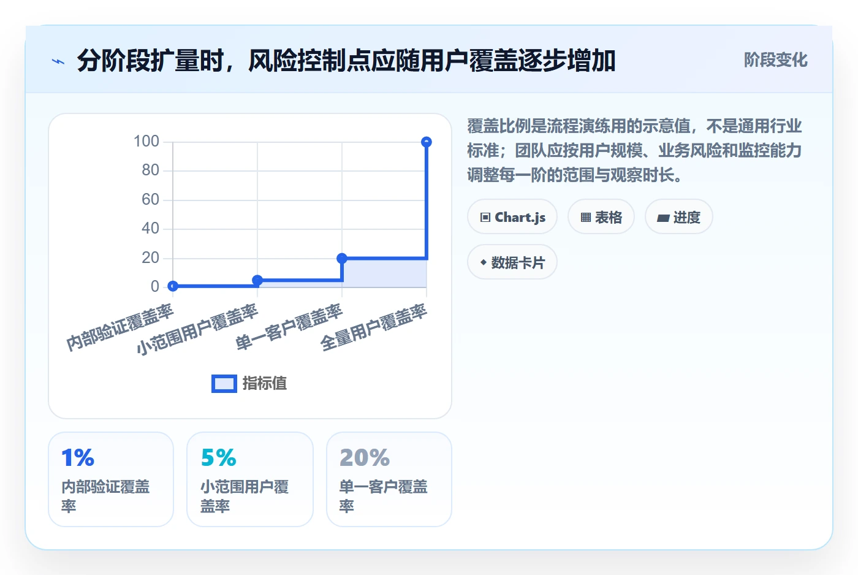The image size is (858, 575).
Task: Click the data point for 小范围用户覆盖率
Action: 257,280
